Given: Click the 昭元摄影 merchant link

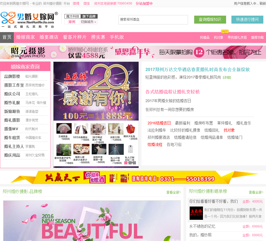Looking at the screenshot, I should coord(32,76).
